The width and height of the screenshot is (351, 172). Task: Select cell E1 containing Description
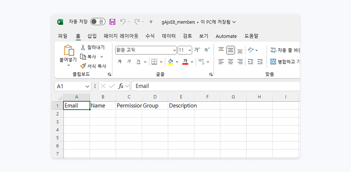[x=181, y=106]
